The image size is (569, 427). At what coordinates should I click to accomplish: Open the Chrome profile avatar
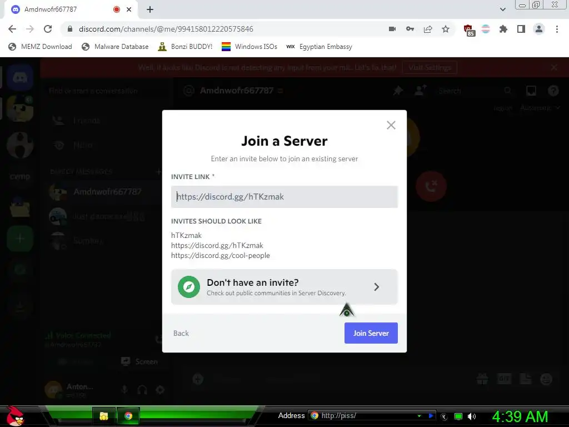tap(539, 29)
